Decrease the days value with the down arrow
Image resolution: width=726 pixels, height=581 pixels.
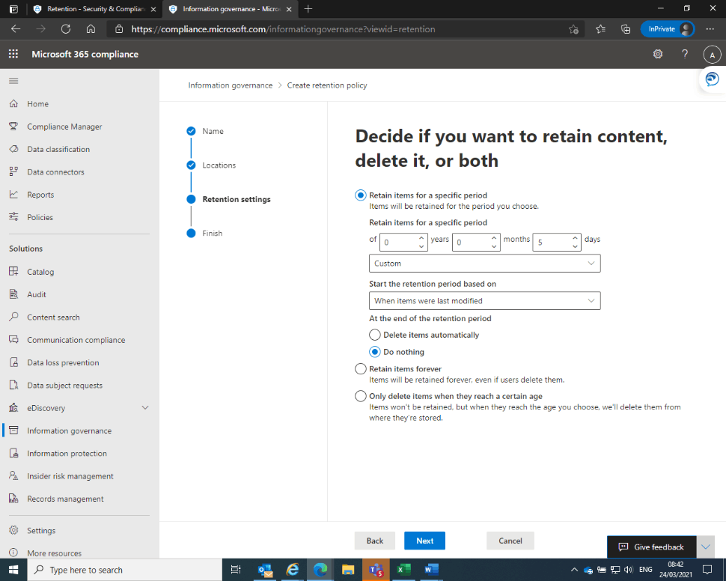pos(575,246)
